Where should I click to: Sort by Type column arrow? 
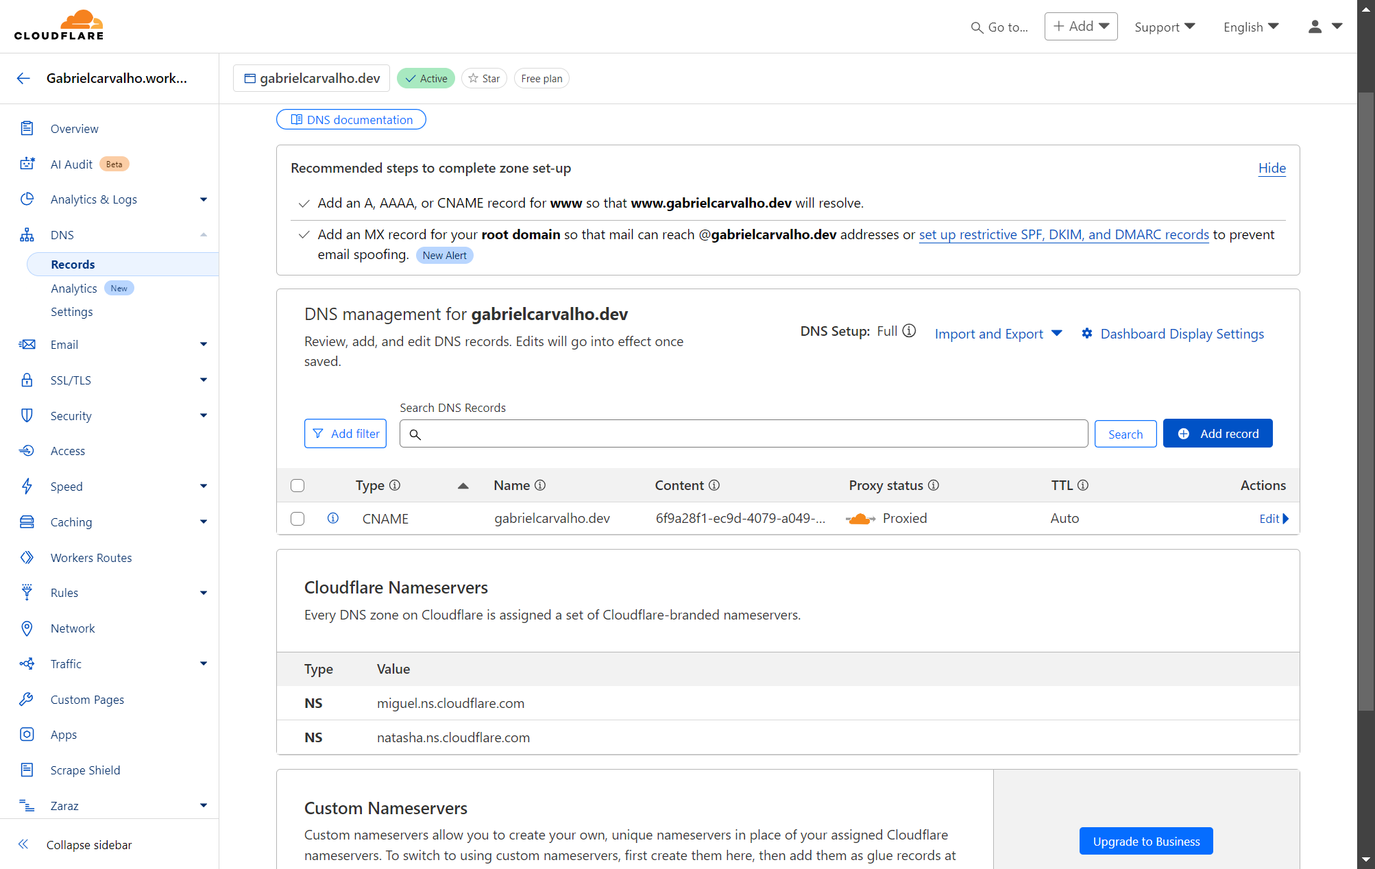(x=463, y=486)
